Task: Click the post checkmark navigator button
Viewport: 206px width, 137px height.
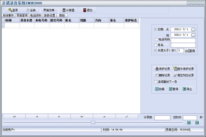Action: 127,117
